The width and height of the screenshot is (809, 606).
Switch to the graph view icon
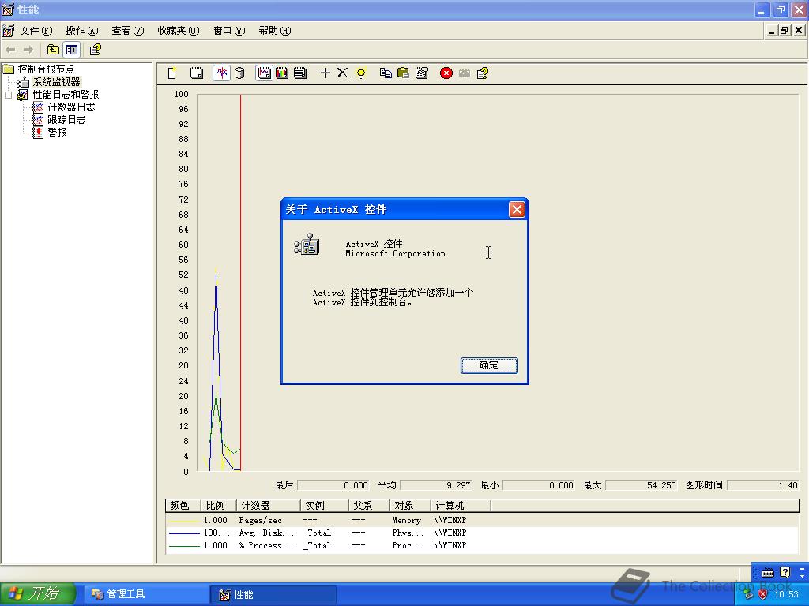click(264, 73)
